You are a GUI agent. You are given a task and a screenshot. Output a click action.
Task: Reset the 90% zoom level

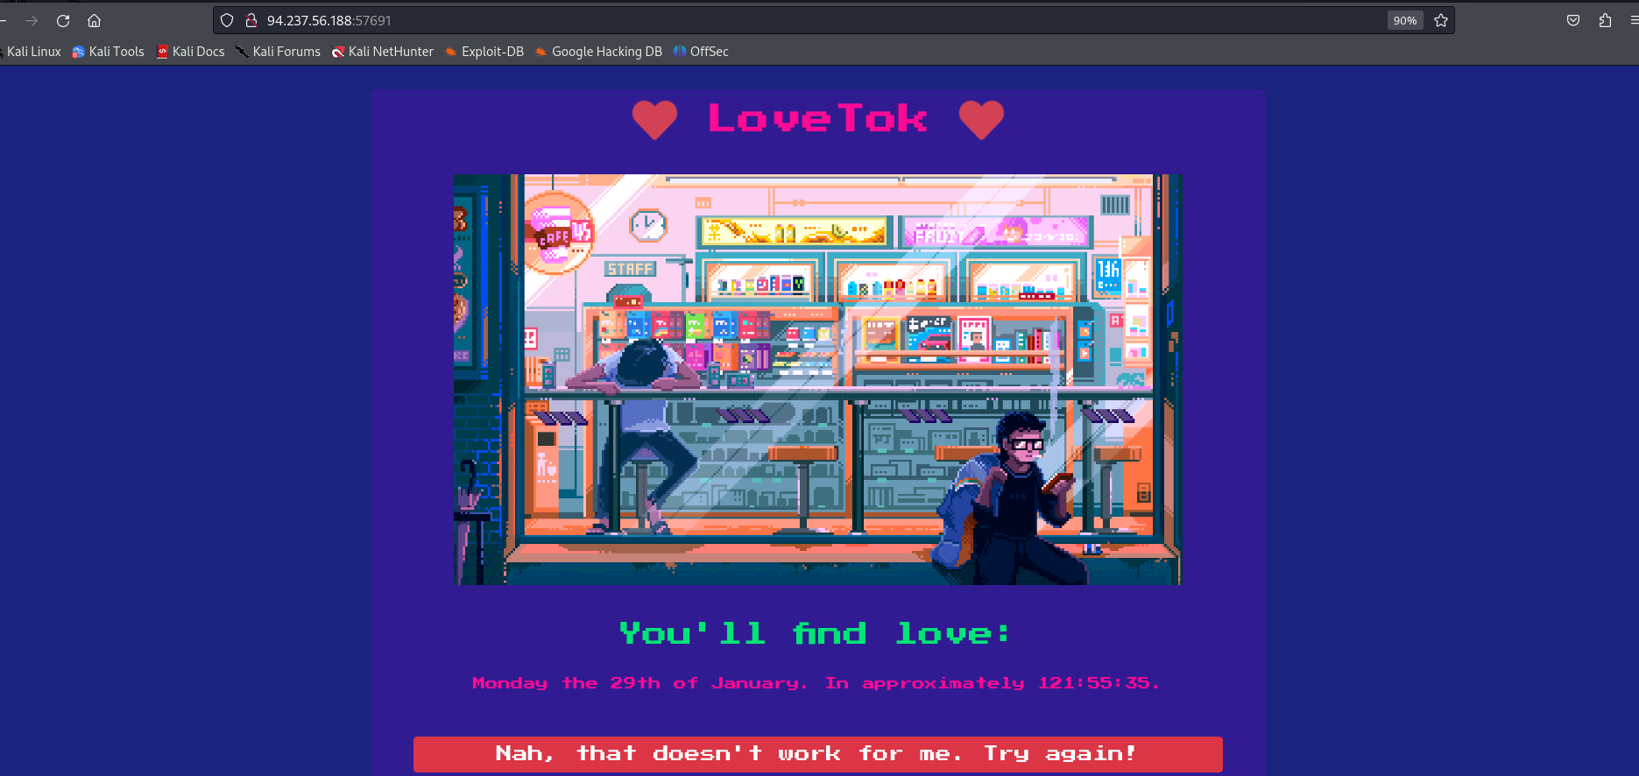[1404, 20]
